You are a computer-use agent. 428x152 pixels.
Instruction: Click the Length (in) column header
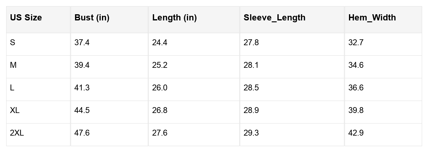click(174, 18)
